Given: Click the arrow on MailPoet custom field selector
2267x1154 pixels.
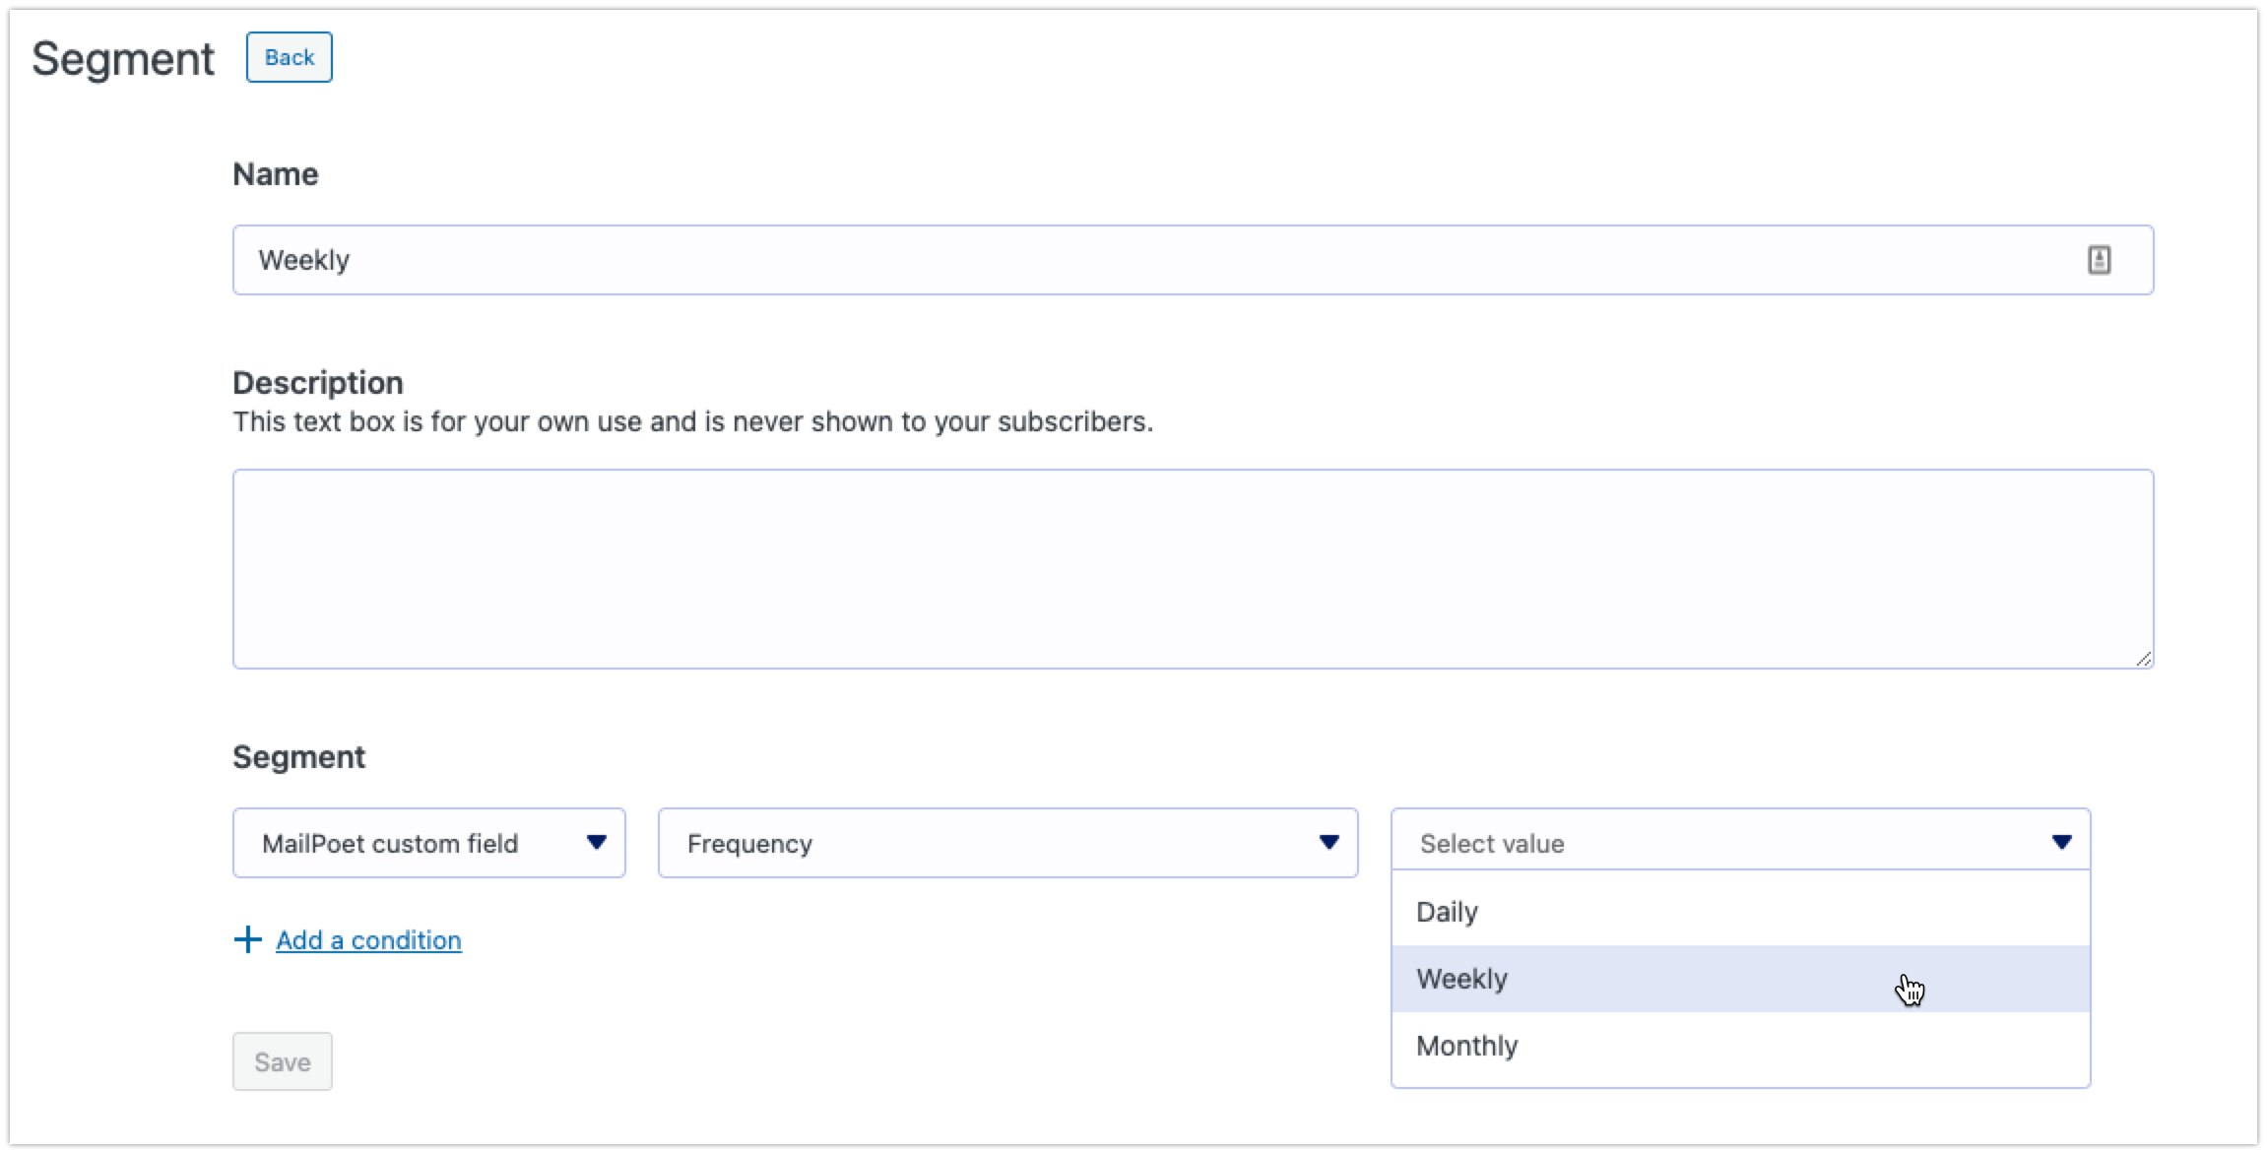Looking at the screenshot, I should click(596, 842).
